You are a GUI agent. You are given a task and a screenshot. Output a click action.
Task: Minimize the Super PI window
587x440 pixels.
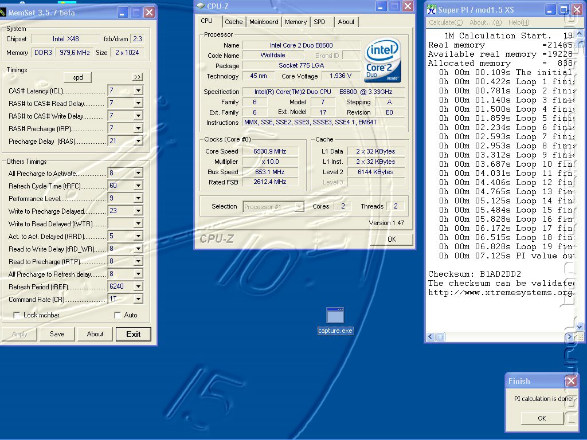(550, 10)
